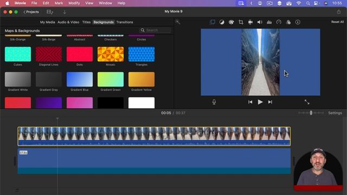Select the cropping tool

(241, 22)
